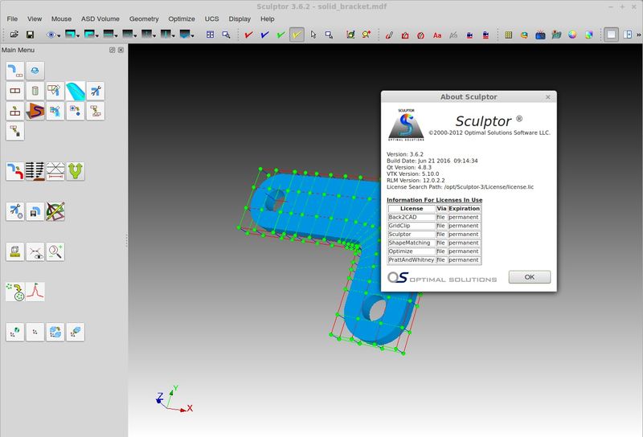The width and height of the screenshot is (643, 437).
Task: Toggle the highlighted yellow checkmark mode
Action: pos(297,35)
